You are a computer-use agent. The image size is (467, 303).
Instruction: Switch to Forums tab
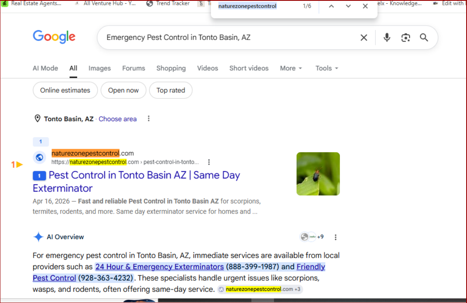pyautogui.click(x=133, y=68)
